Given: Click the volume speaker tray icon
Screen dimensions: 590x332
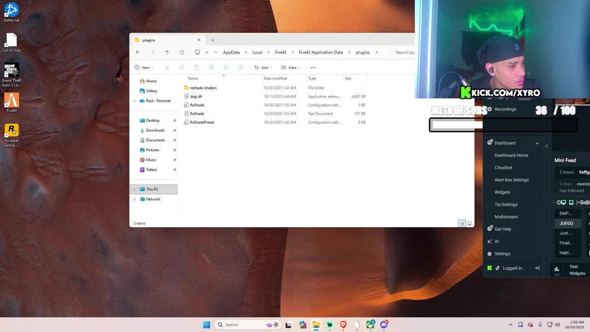Looking at the screenshot, I should click(558, 325).
